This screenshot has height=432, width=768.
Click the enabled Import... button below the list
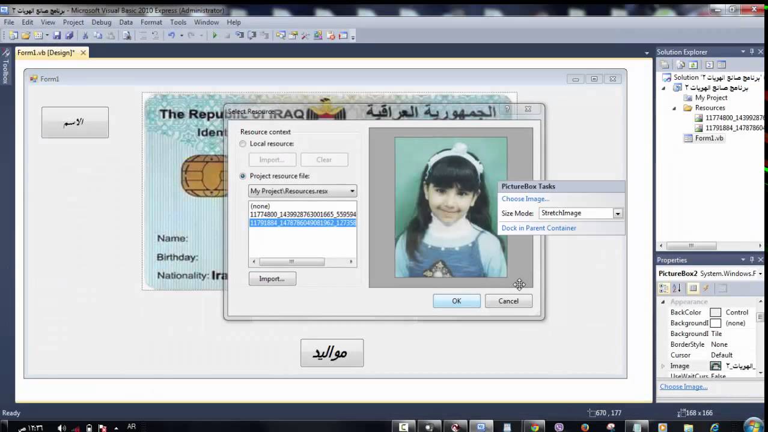point(272,278)
